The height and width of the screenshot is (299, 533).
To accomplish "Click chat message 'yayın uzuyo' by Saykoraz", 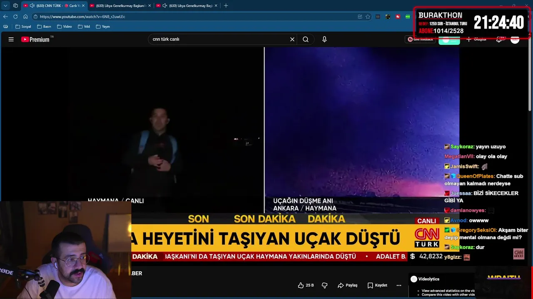I will click(491, 147).
